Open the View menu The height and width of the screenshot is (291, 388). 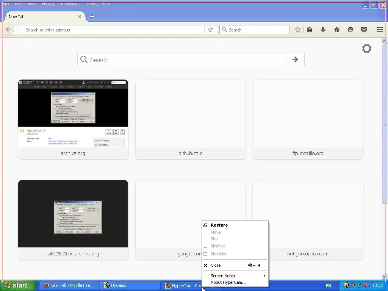pos(32,4)
